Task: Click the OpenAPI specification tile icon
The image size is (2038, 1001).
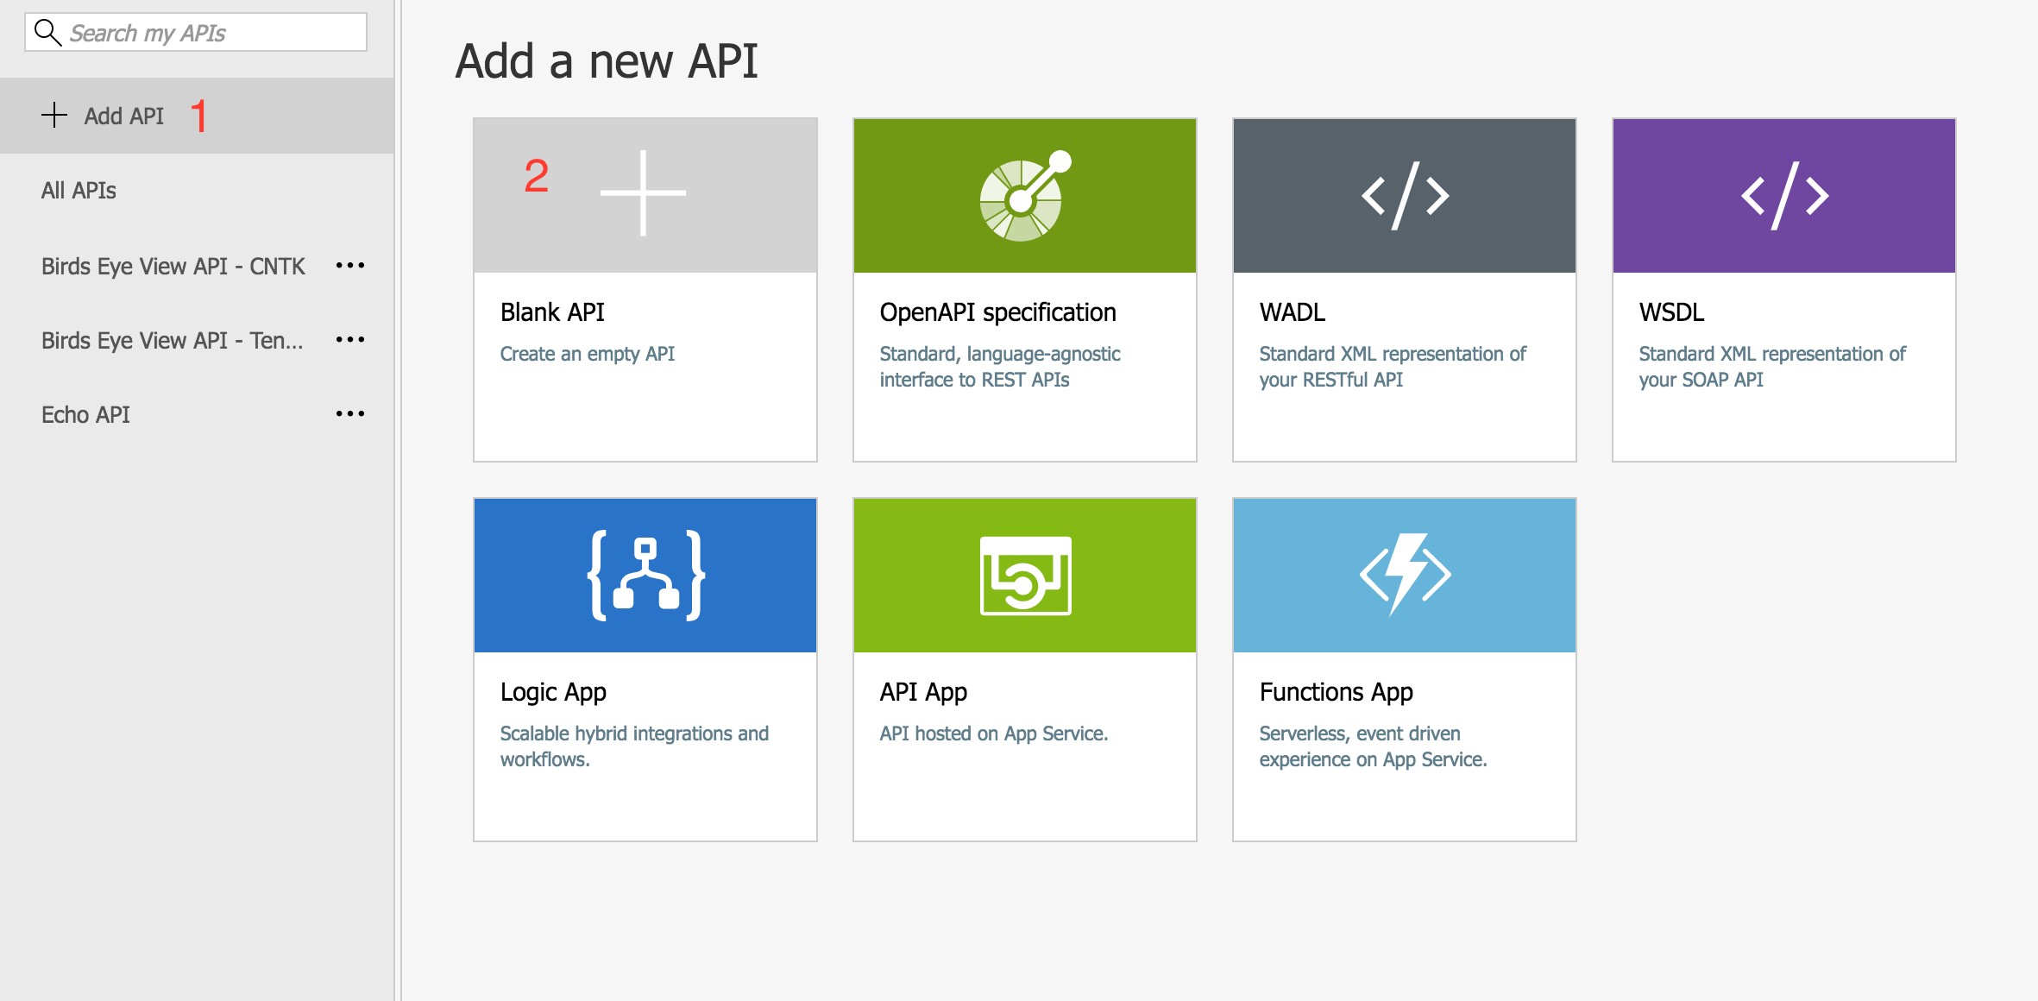Action: [x=1023, y=194]
